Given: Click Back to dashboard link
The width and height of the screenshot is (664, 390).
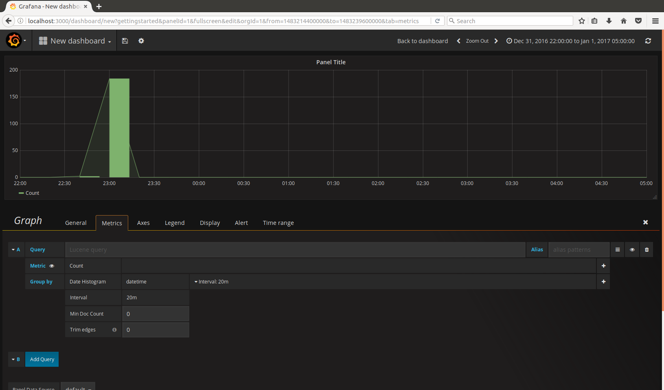Looking at the screenshot, I should 422,41.
